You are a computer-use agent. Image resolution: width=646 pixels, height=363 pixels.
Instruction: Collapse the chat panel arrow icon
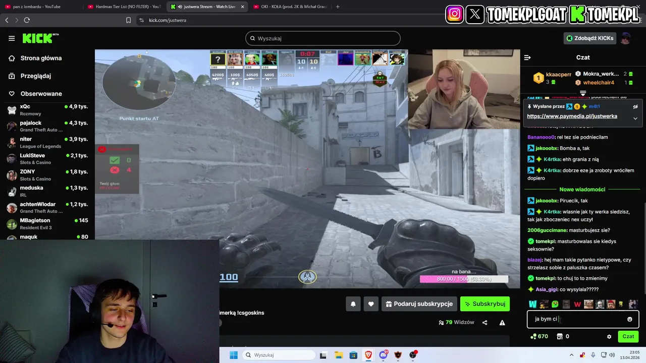point(527,57)
